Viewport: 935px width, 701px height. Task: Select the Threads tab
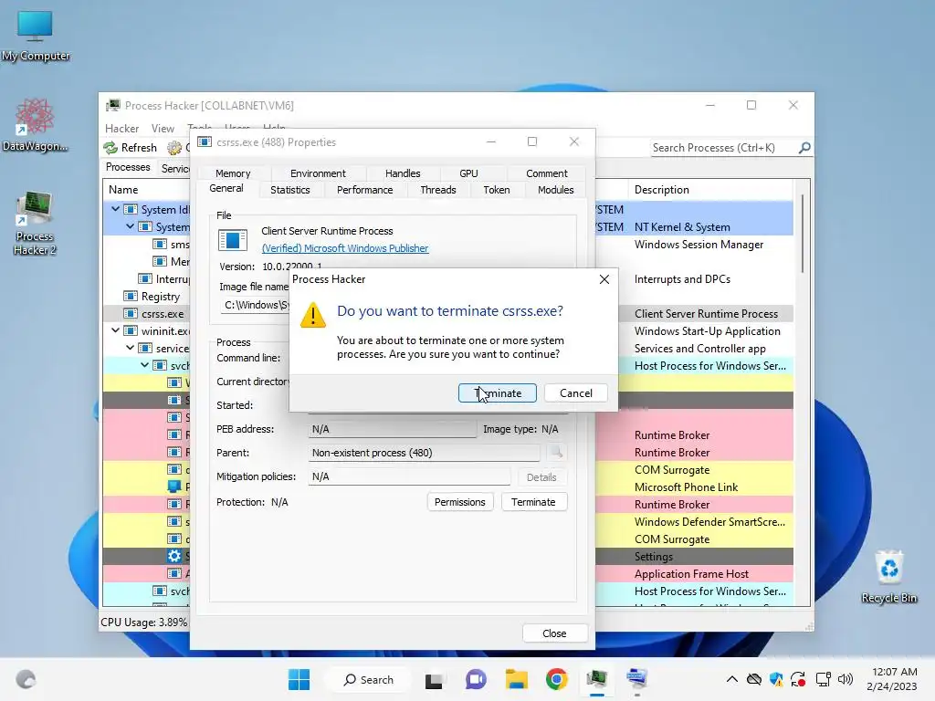[x=437, y=190]
